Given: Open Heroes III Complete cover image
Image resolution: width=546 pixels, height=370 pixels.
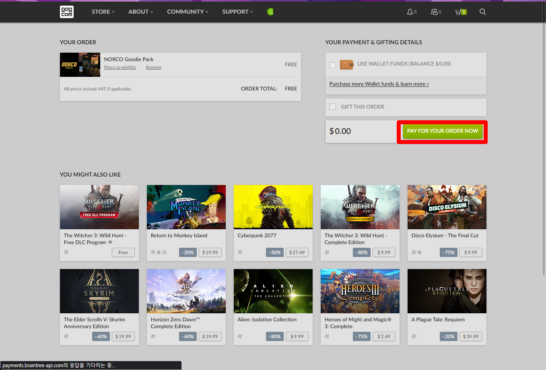Looking at the screenshot, I should click(360, 291).
